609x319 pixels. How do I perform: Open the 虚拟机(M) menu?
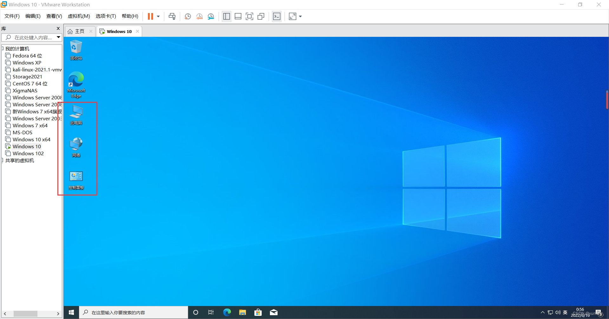[79, 16]
